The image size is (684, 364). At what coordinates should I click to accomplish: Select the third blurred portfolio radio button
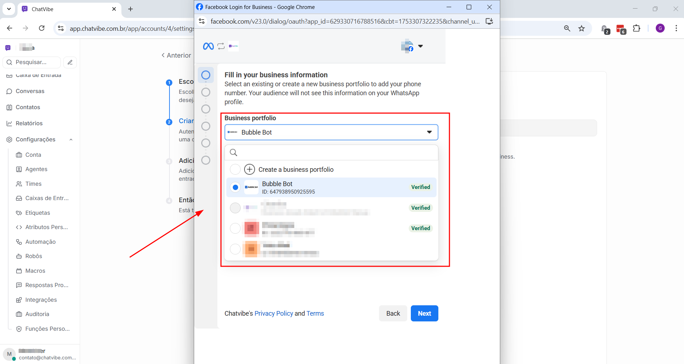pyautogui.click(x=235, y=208)
